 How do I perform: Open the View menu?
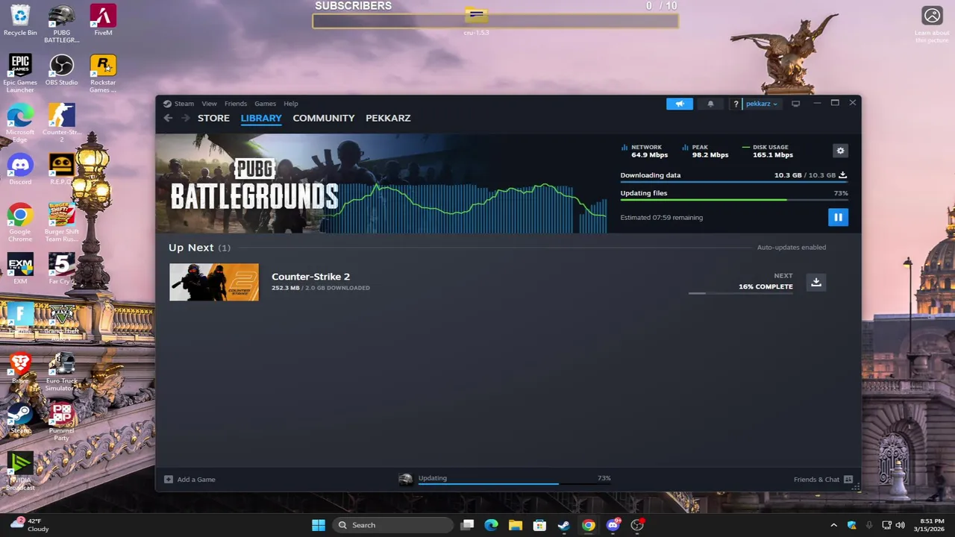(209, 104)
